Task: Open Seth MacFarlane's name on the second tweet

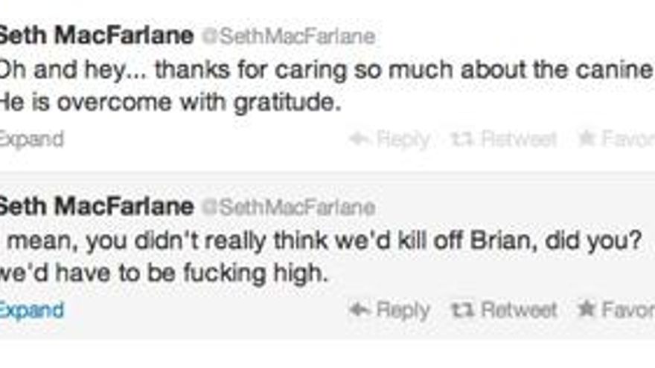Action: click(95, 206)
